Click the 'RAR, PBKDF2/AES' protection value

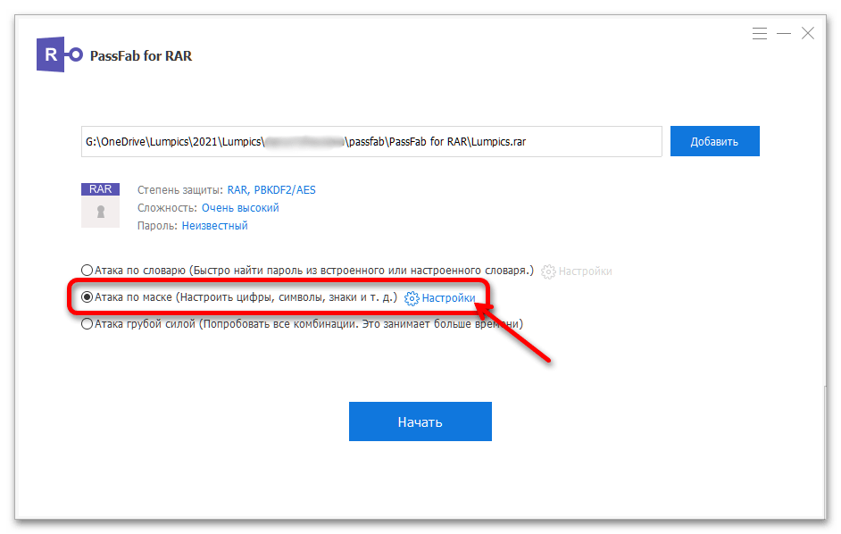click(x=271, y=190)
